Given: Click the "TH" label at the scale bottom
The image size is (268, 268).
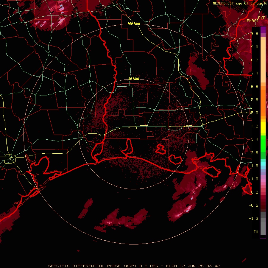Looking at the screenshot, I should (x=256, y=232).
